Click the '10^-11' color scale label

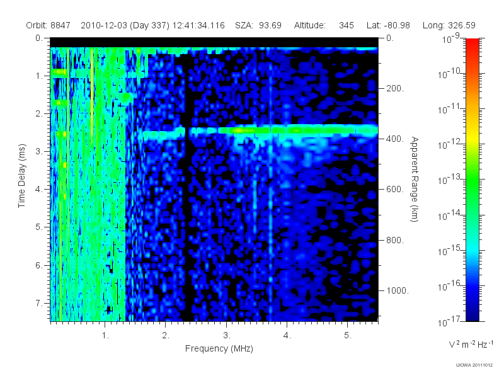point(449,108)
